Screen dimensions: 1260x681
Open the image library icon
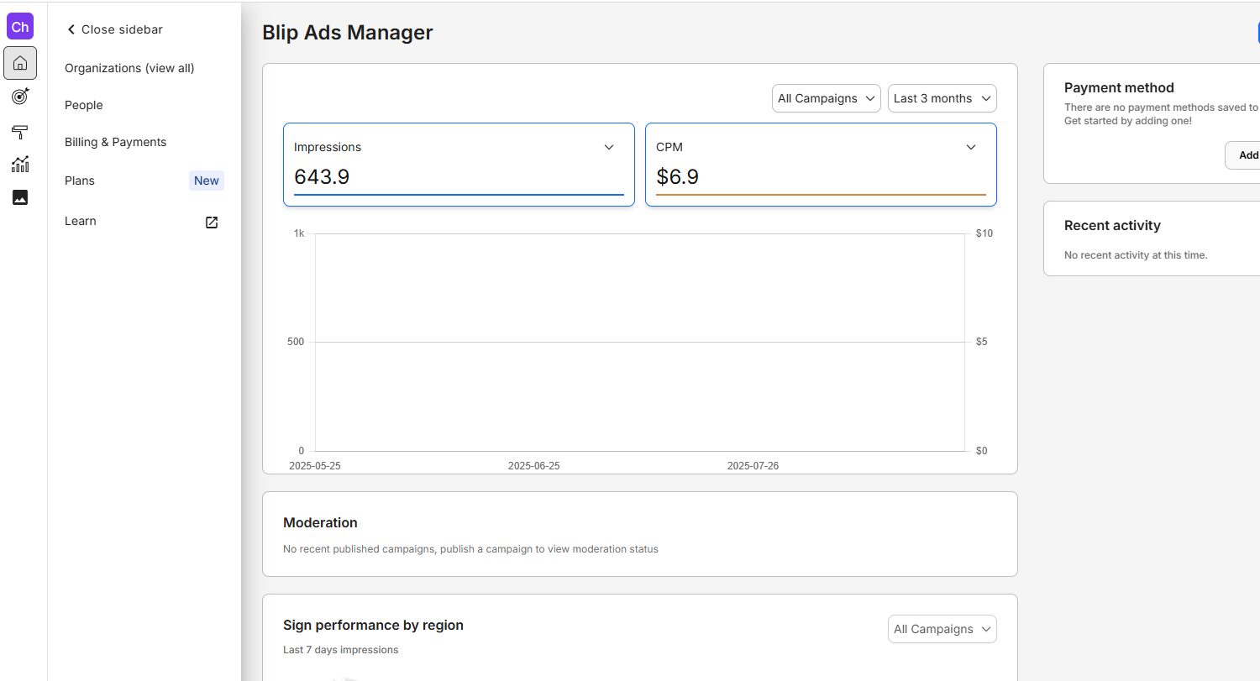[20, 197]
